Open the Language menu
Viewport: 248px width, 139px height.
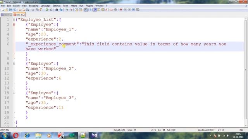(x=45, y=6)
